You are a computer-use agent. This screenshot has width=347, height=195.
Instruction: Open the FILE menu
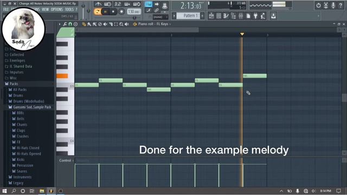(x=6, y=9)
